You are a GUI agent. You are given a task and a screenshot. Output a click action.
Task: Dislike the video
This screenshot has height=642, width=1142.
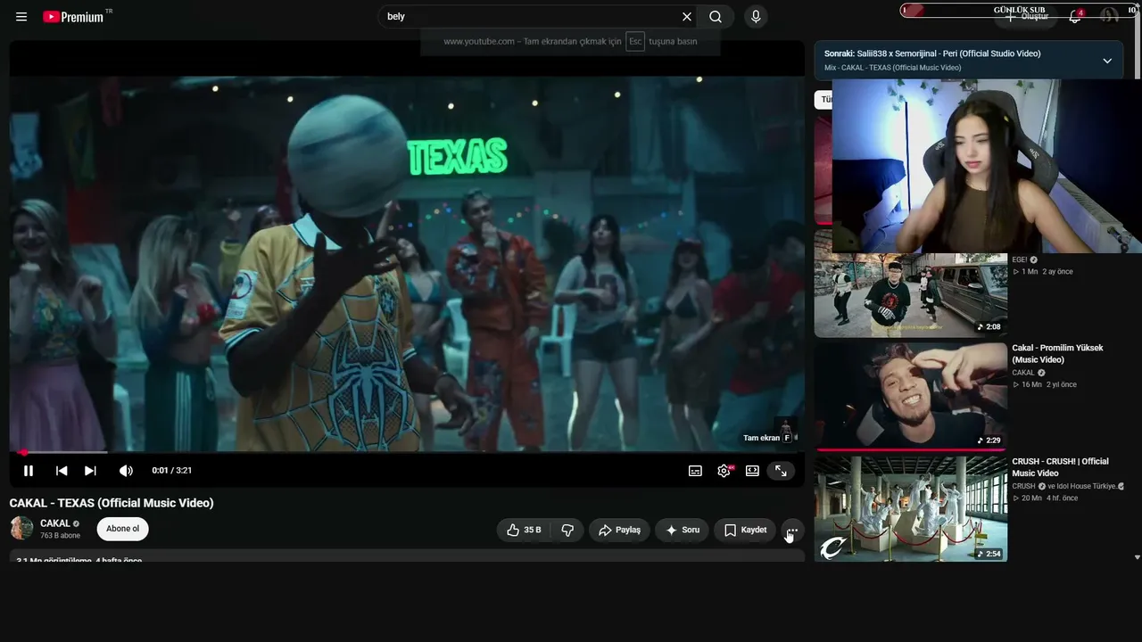(x=567, y=530)
